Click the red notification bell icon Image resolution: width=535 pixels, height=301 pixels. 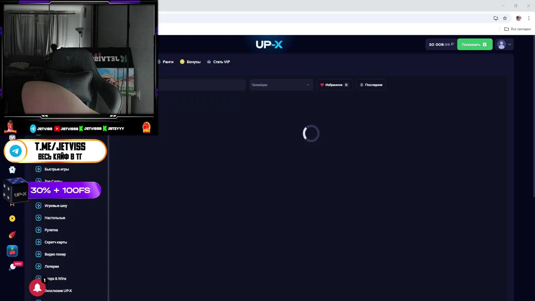37,288
